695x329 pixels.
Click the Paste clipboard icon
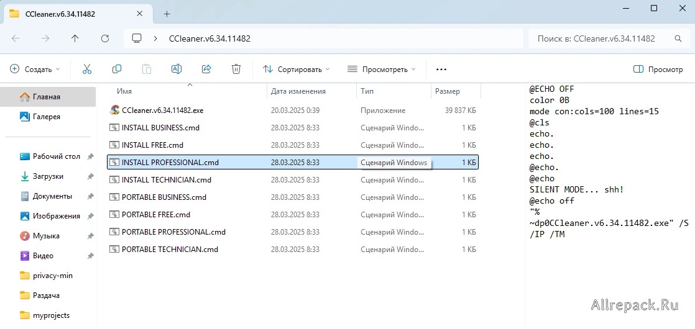tap(147, 69)
